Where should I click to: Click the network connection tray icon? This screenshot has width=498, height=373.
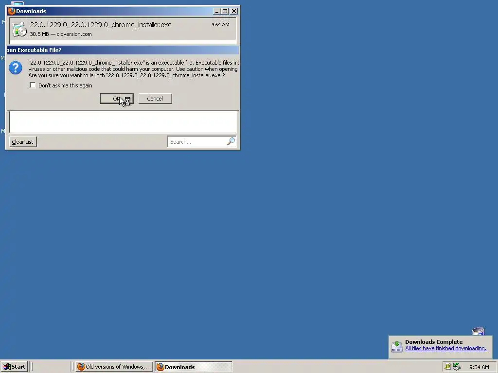tap(457, 367)
